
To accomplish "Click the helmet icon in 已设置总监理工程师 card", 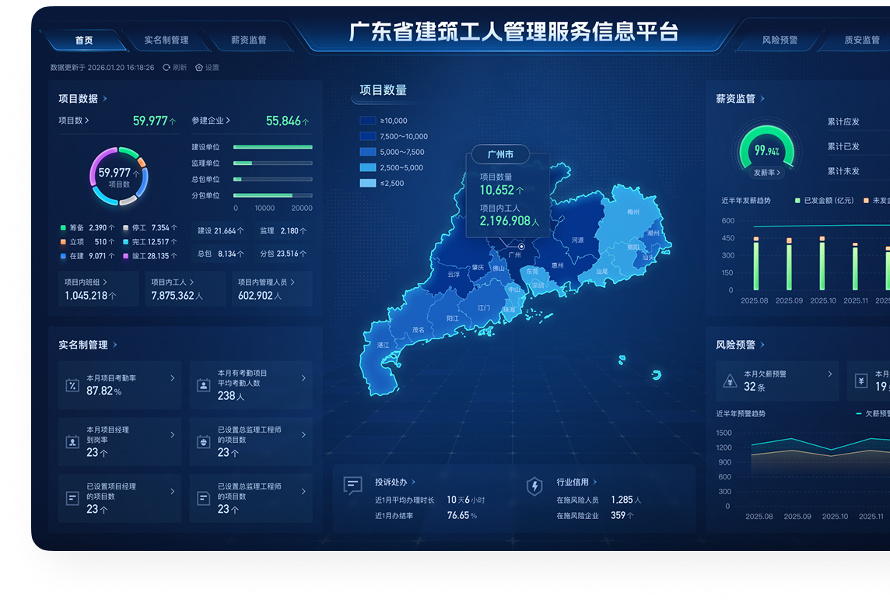I will pos(203,442).
